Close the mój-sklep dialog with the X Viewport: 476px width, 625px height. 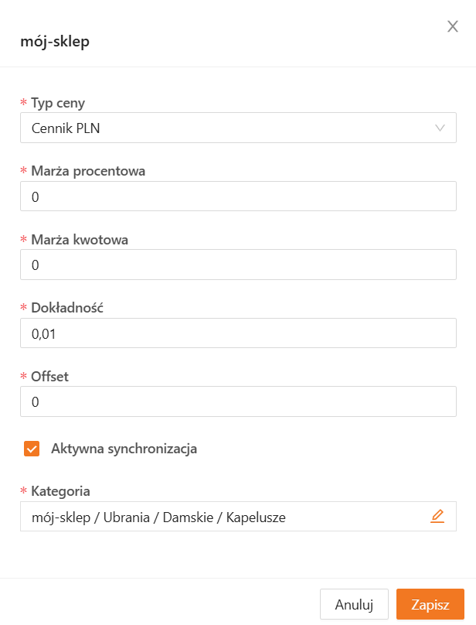click(453, 27)
